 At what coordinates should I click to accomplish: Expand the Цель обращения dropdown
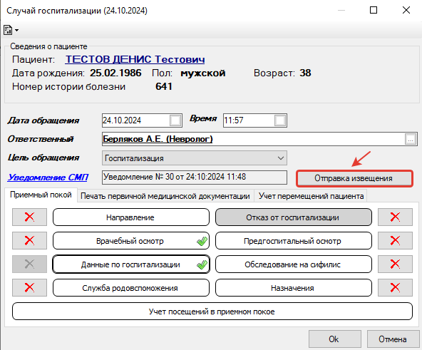pyautogui.click(x=281, y=158)
